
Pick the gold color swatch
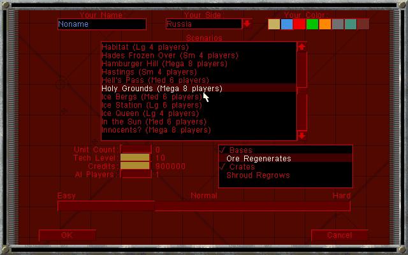[274, 24]
